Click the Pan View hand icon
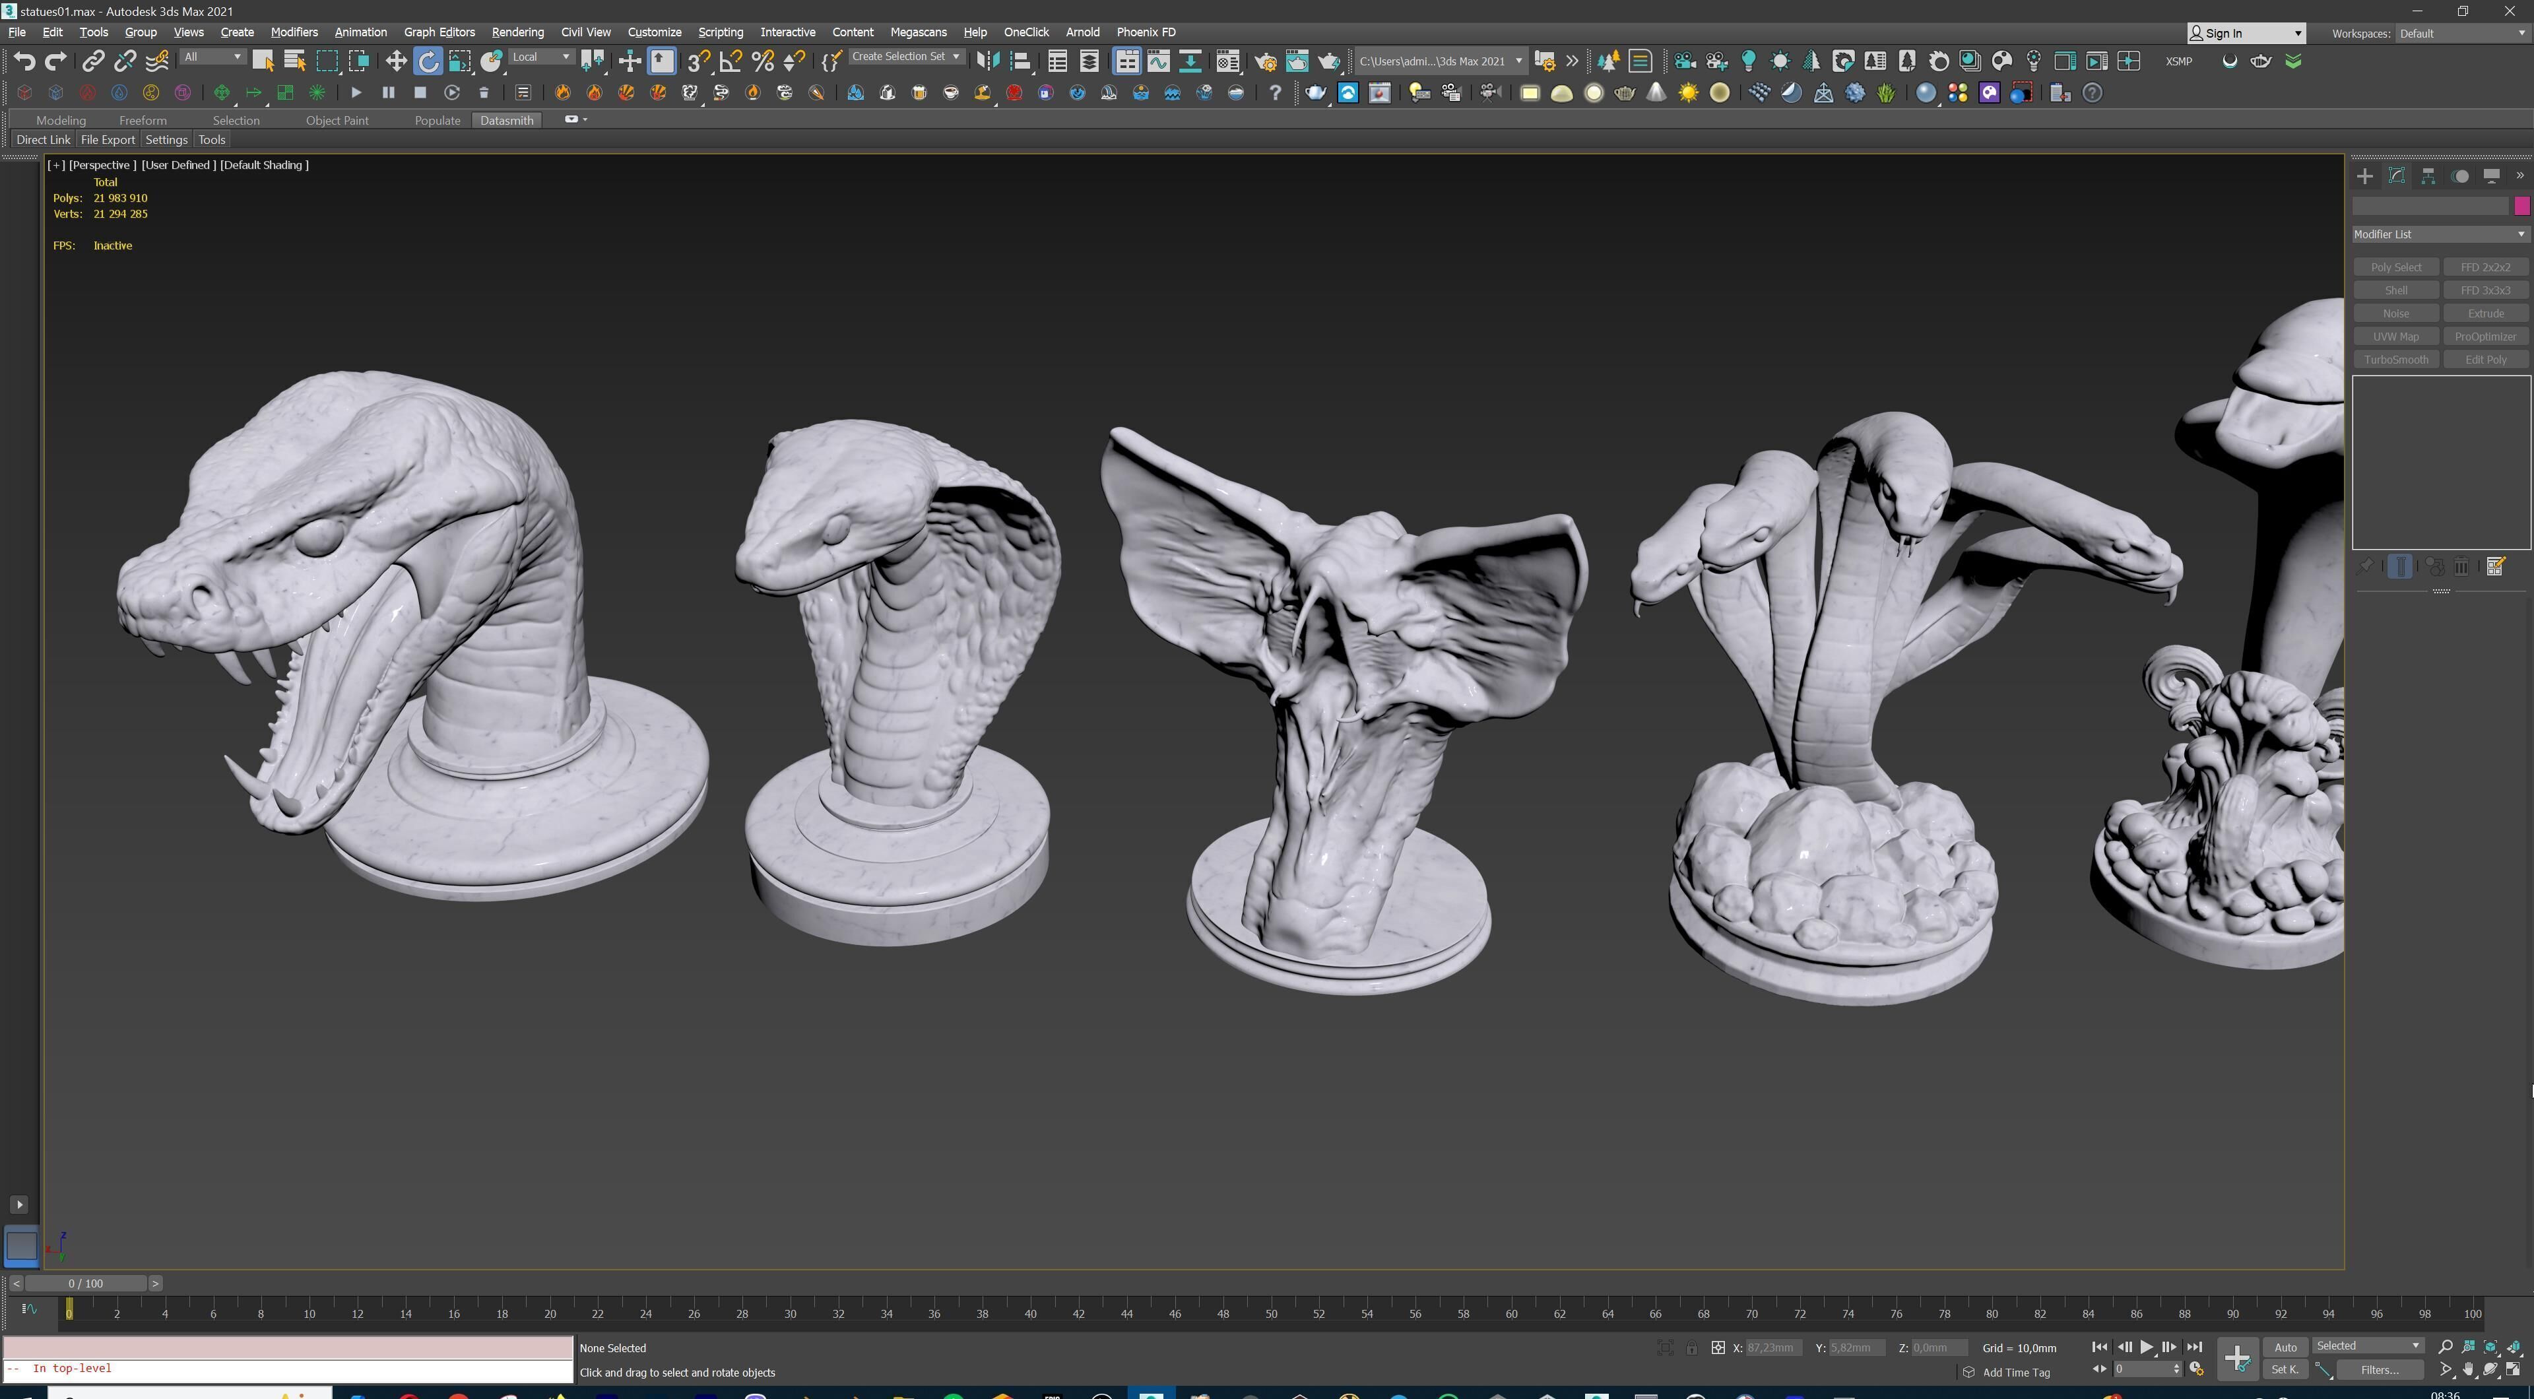This screenshot has height=1399, width=2534. tap(2468, 1369)
